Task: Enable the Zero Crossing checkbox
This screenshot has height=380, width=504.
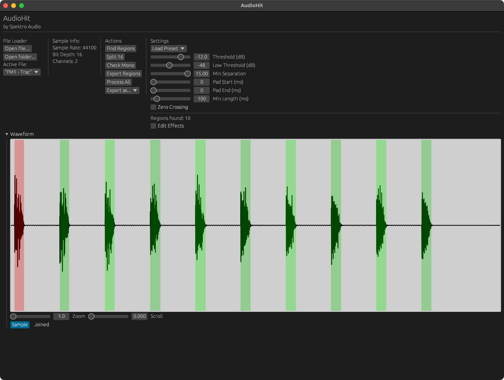Action: point(153,107)
